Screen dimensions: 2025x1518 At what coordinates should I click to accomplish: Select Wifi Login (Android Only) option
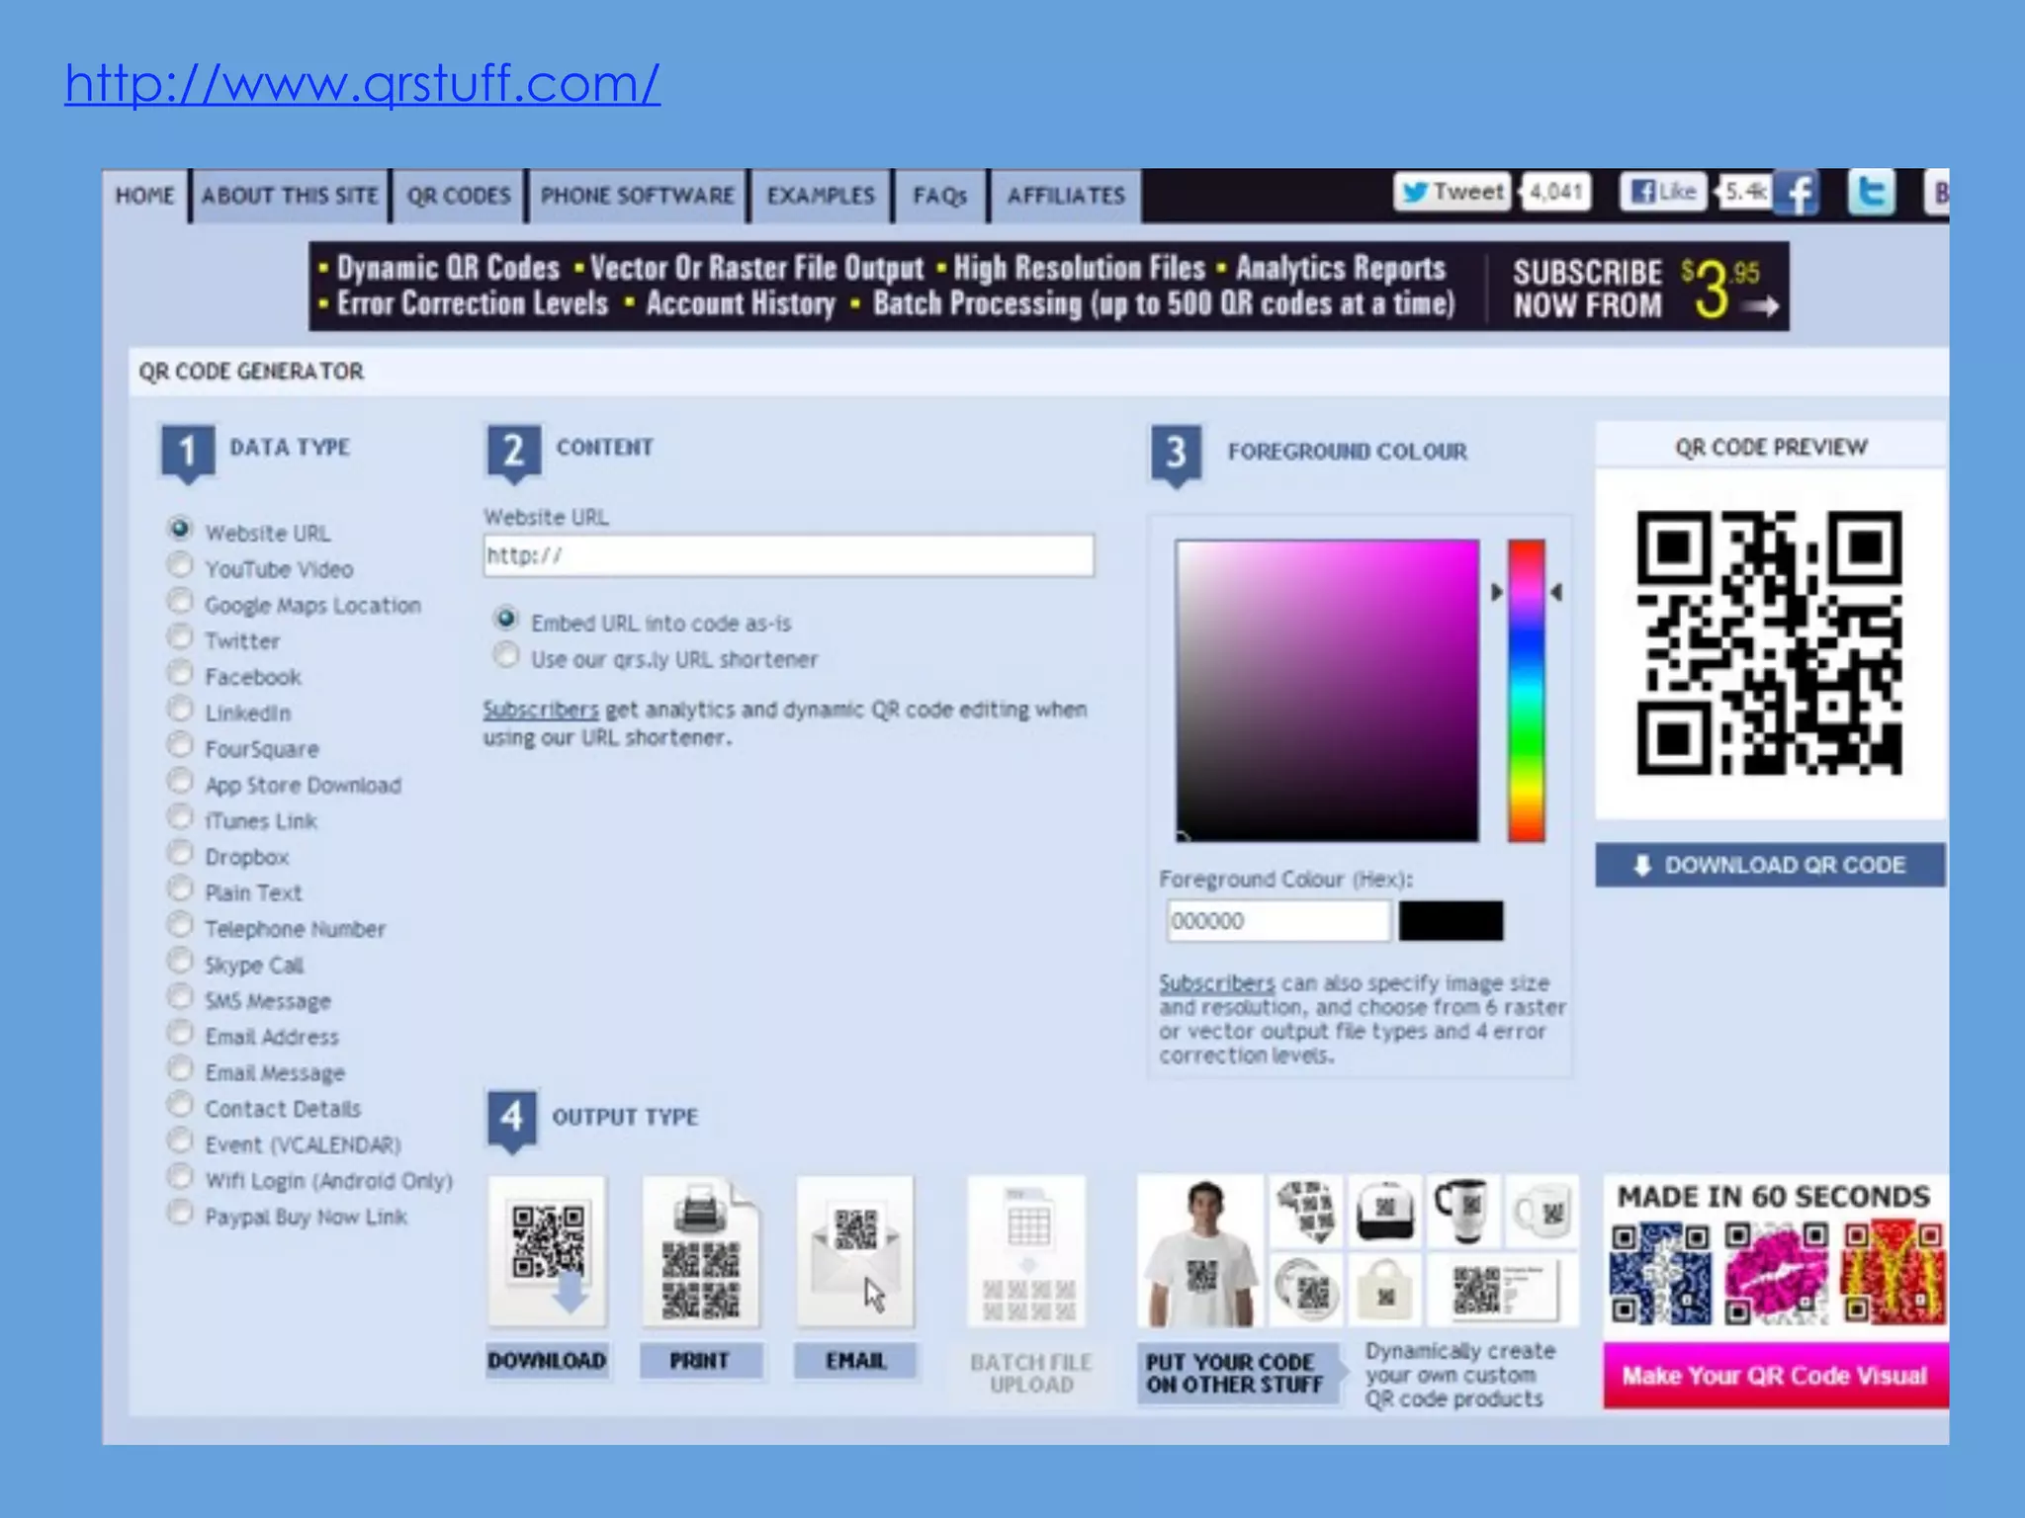[180, 1177]
